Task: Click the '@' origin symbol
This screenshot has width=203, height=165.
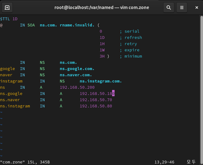Action: [x=1, y=25]
